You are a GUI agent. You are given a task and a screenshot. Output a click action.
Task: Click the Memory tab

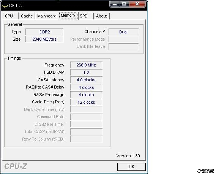pos(68,16)
